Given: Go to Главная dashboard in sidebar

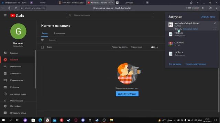Looking at the screenshot, I should [14, 53].
